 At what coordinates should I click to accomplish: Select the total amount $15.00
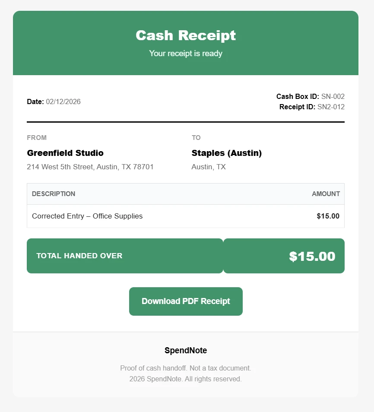tap(312, 256)
